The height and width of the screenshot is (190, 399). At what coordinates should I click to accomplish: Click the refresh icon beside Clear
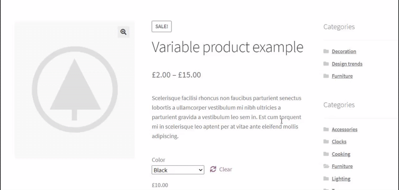pyautogui.click(x=213, y=169)
